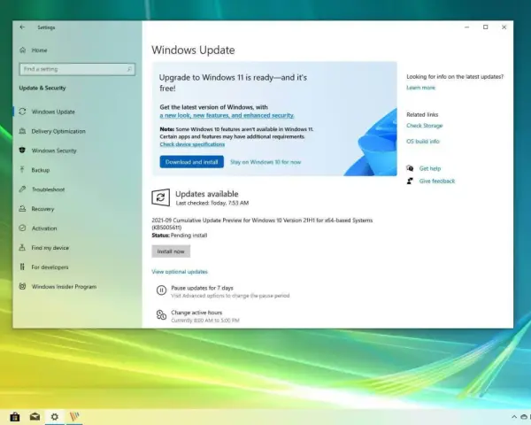Click the Recovery icon

coord(22,208)
